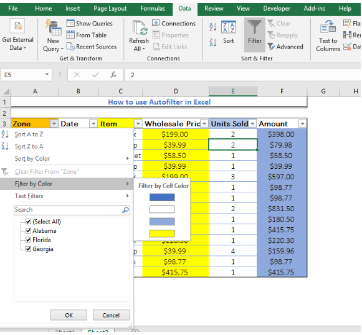The width and height of the screenshot is (362, 335).
Task: Sort ascending A to Z ribbon icon
Action: tap(213, 27)
